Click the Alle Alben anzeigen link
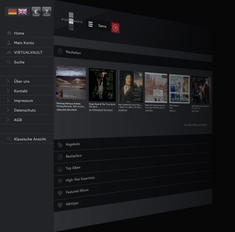Image resolution: width=235 pixels, height=232 pixels. 195,125
